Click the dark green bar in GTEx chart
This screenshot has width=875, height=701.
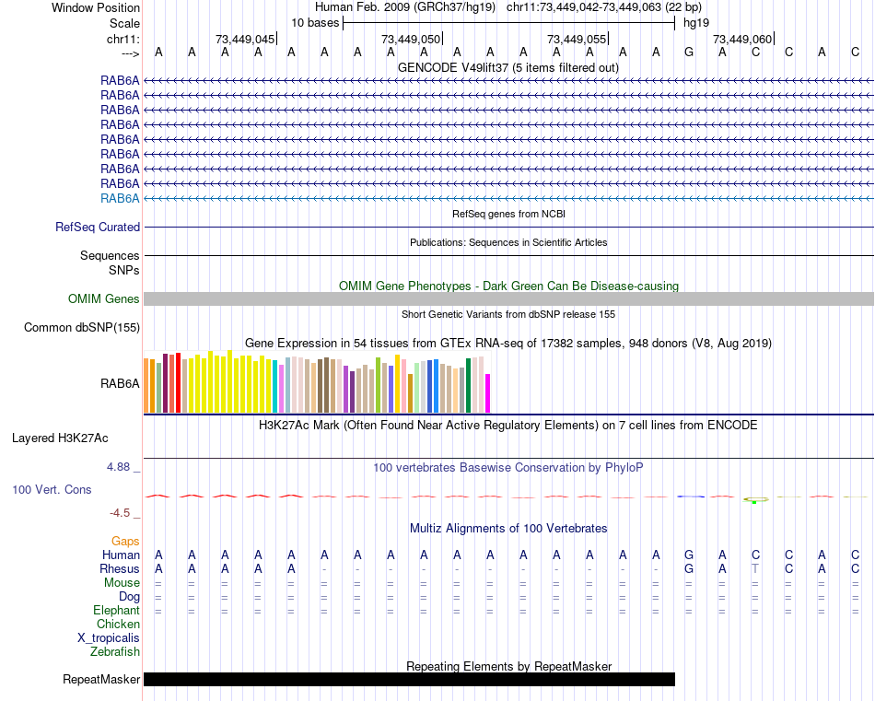coord(468,385)
